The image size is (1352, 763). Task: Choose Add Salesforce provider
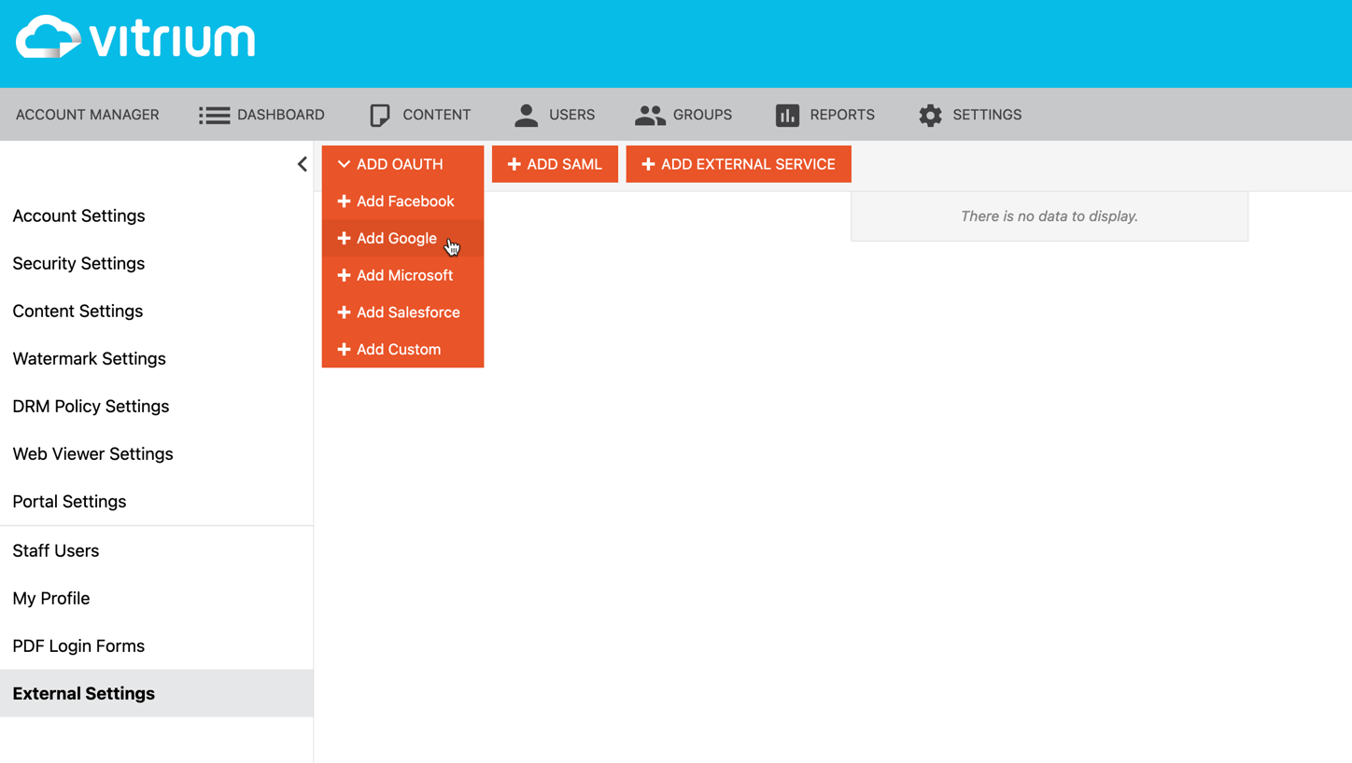click(x=407, y=312)
